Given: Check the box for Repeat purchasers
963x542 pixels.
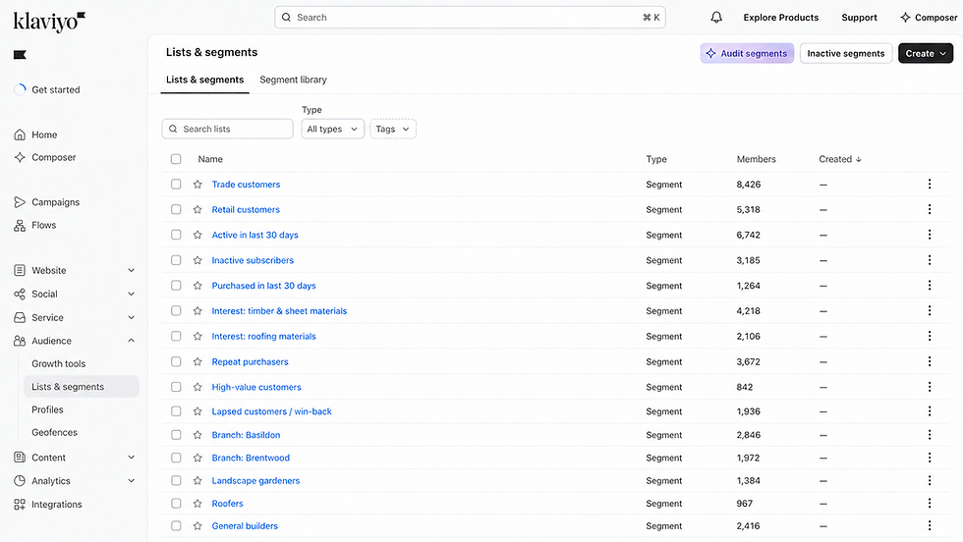Looking at the screenshot, I should (176, 361).
